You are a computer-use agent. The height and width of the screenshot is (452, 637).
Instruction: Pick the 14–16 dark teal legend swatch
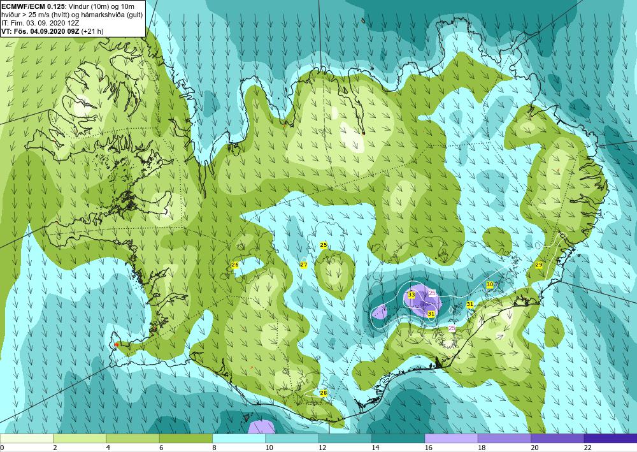[x=398, y=438]
